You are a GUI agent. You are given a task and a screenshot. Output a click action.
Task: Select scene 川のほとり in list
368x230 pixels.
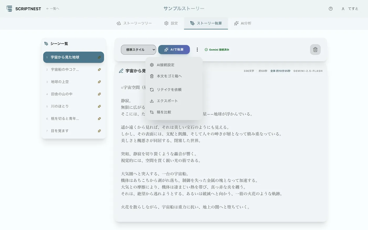[74, 106]
